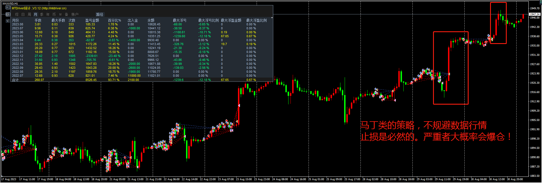Collapse the MTDriver statistics panel with minus button
This screenshot has width=542, height=183.
click(x=8, y=8)
